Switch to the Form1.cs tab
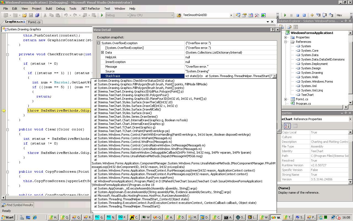Image resolution: width=353 pixels, height=221 pixels. (34, 22)
